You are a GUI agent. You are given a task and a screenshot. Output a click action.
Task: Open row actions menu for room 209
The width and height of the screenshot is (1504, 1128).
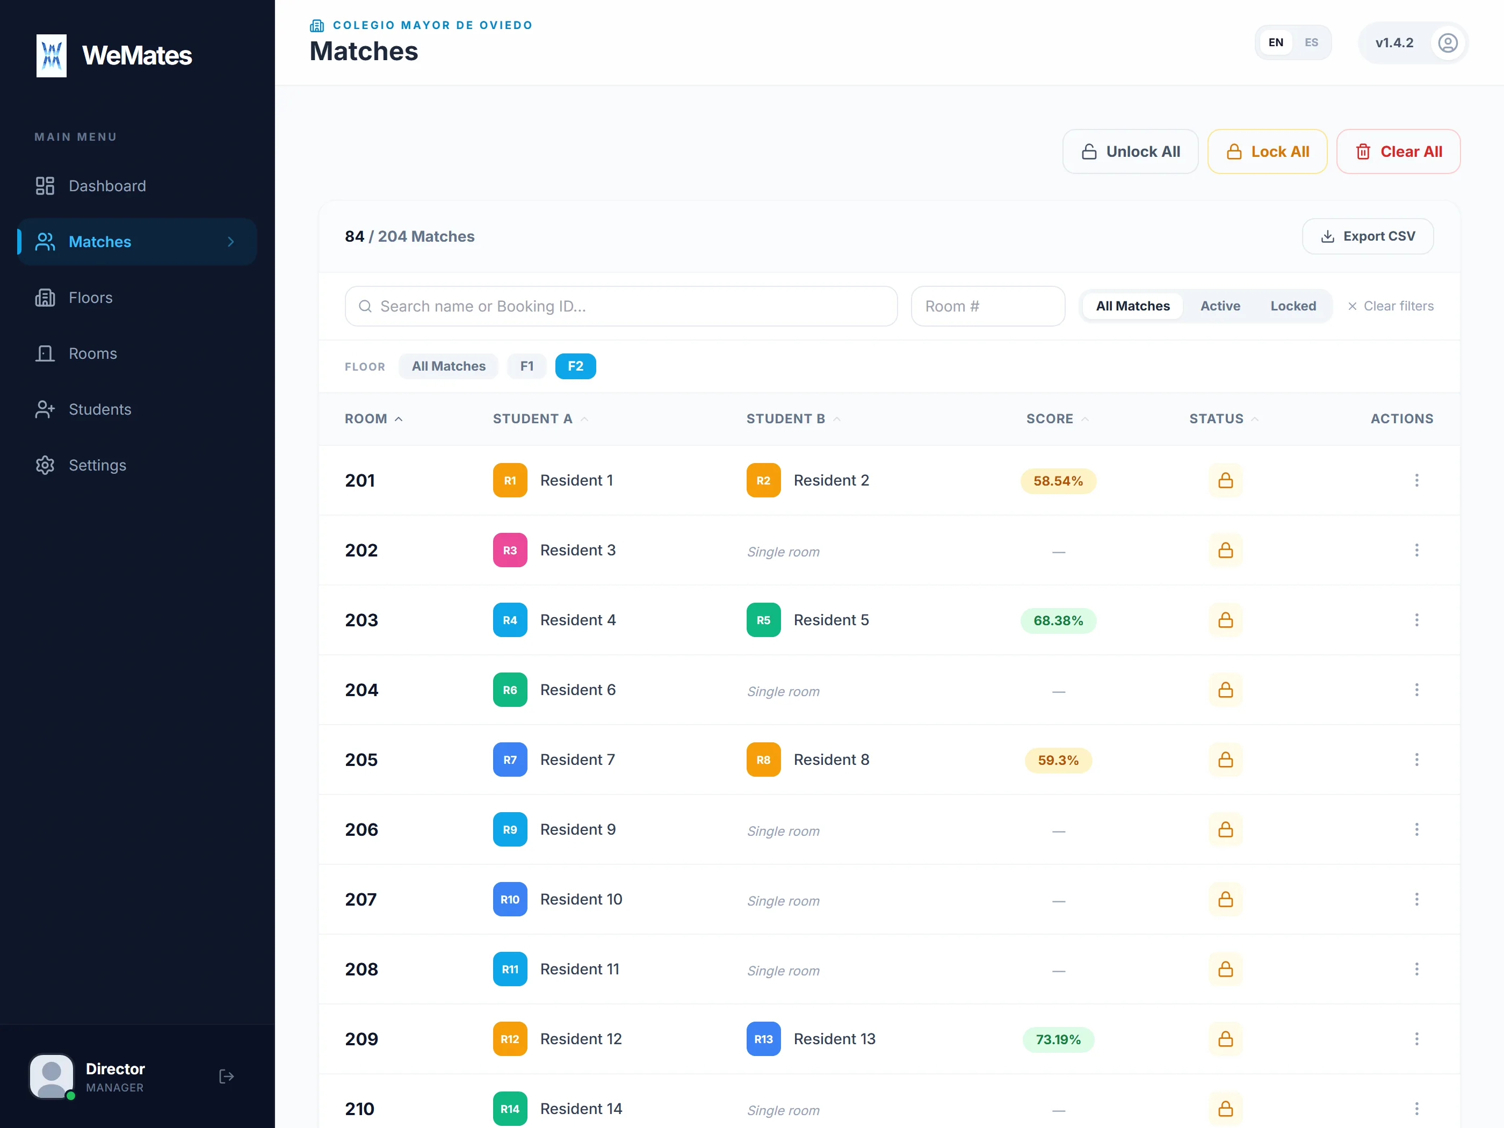(1417, 1039)
